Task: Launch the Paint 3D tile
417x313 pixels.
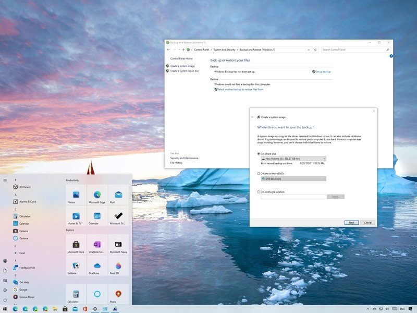Action: point(118,266)
